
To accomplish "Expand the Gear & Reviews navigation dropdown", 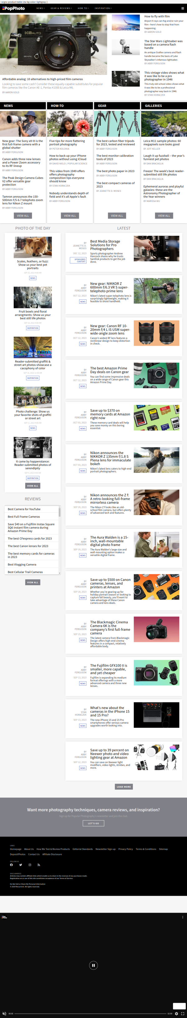I will tap(61, 8).
